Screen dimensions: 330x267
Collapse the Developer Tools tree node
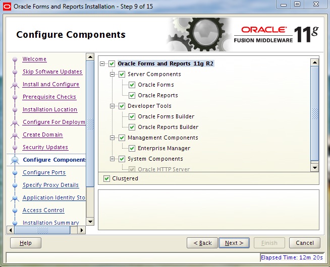click(x=113, y=106)
